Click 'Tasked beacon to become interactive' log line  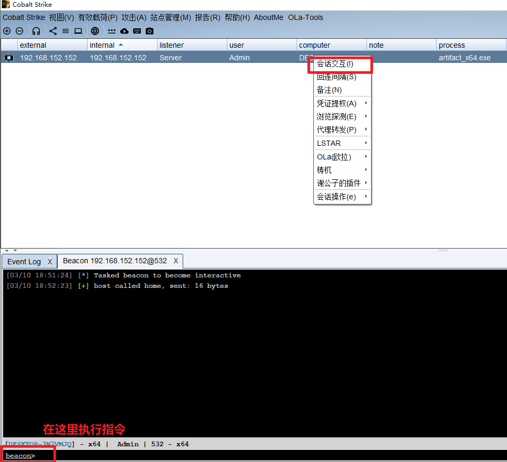click(x=167, y=275)
